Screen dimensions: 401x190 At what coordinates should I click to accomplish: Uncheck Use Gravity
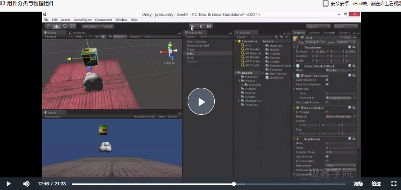[x=327, y=156]
